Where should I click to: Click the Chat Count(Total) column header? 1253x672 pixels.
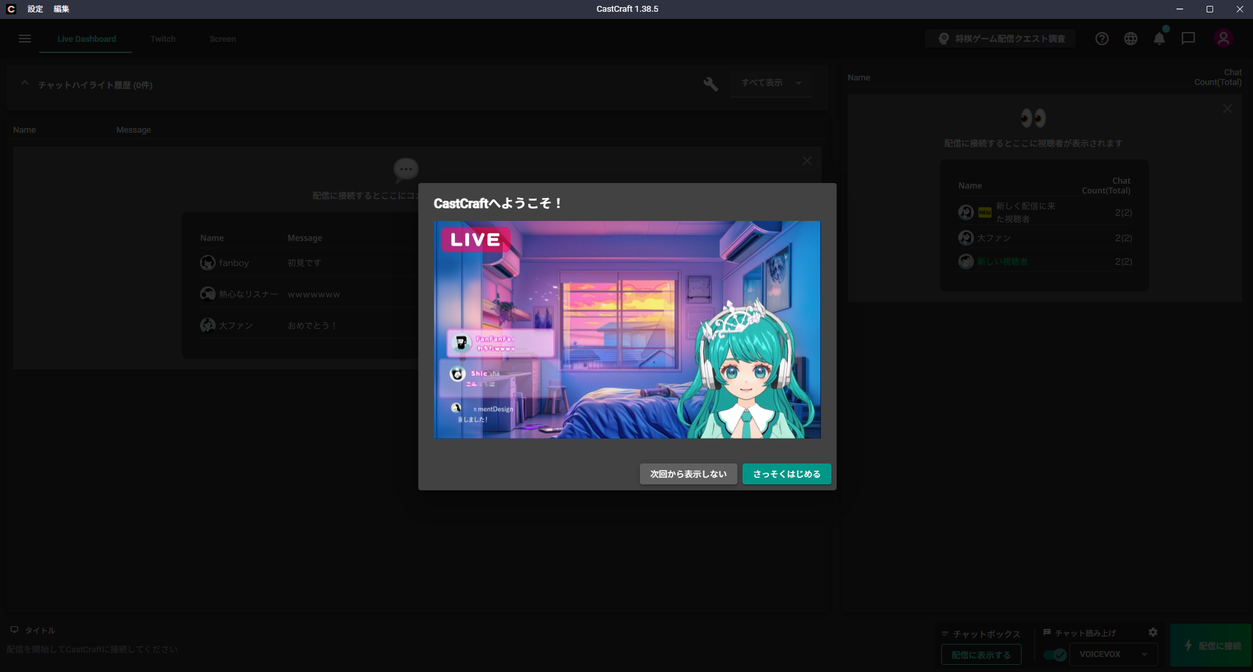(1218, 77)
